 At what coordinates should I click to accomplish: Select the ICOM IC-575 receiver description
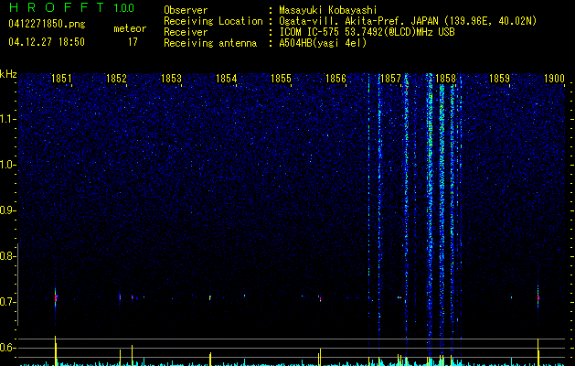tap(367, 32)
